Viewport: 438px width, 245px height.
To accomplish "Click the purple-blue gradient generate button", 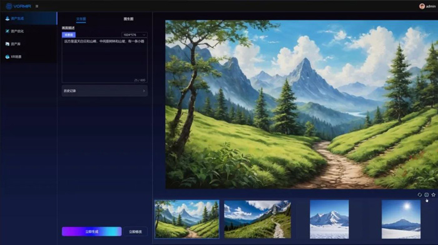I will tap(91, 232).
